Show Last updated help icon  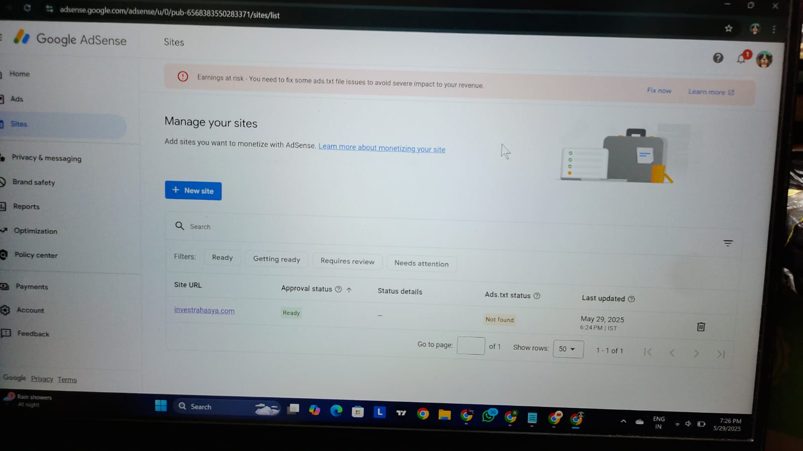click(631, 299)
